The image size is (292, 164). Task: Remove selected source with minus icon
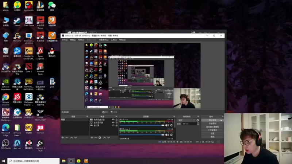pos(96,138)
